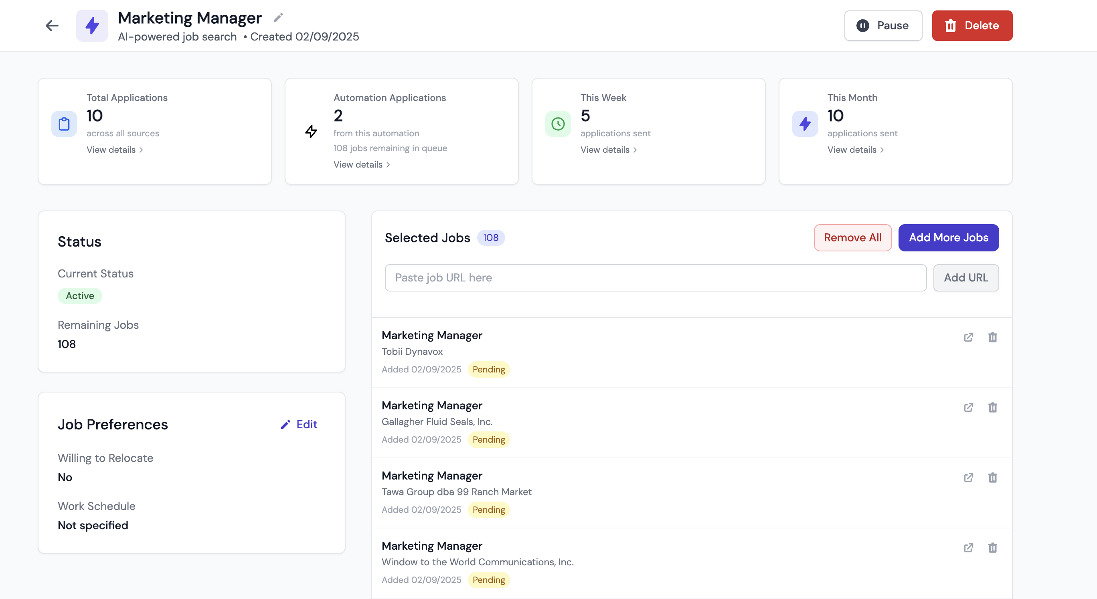This screenshot has height=599, width=1097.
Task: Pause the automation
Action: tap(883, 26)
